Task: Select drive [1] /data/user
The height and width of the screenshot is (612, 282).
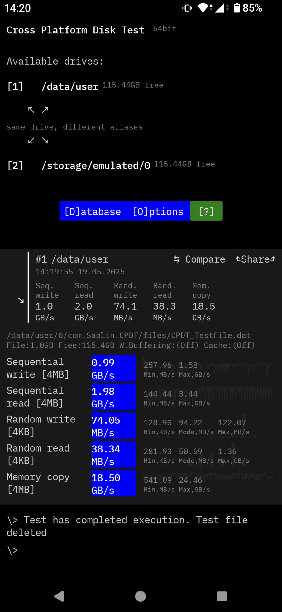Action: pos(70,86)
